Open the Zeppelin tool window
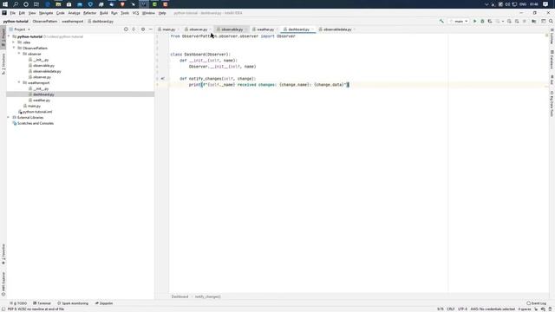555x312 pixels. click(x=104, y=303)
